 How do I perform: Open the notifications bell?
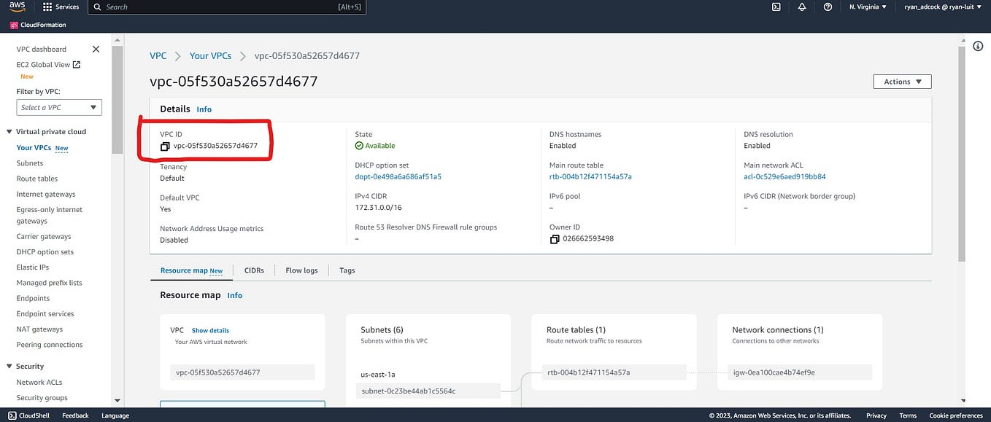click(802, 7)
